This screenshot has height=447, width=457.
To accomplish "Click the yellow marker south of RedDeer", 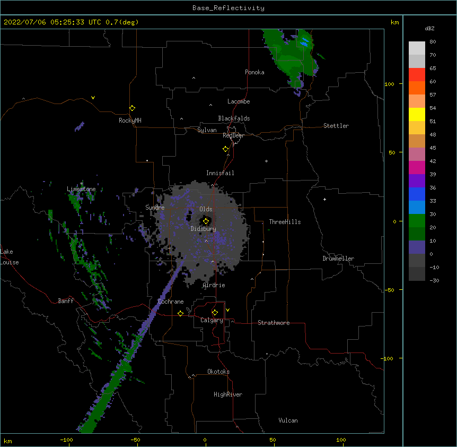I will [226, 149].
